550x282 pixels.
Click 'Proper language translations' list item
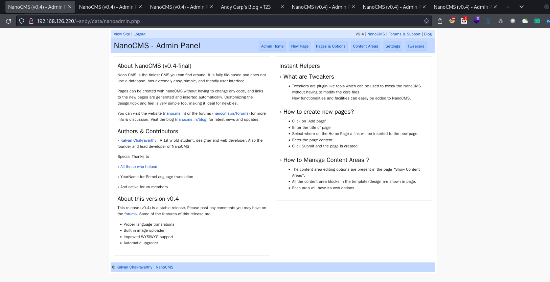tap(149, 224)
